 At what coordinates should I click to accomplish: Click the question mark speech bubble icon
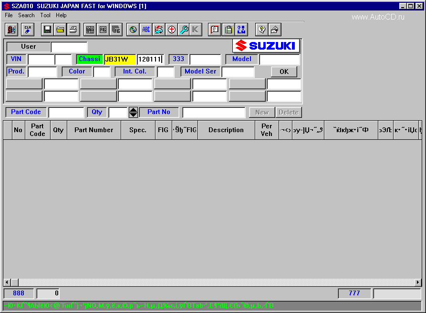click(261, 30)
